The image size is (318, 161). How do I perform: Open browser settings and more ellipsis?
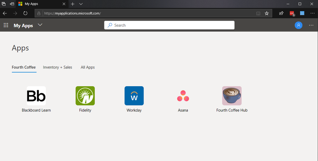pyautogui.click(x=313, y=13)
